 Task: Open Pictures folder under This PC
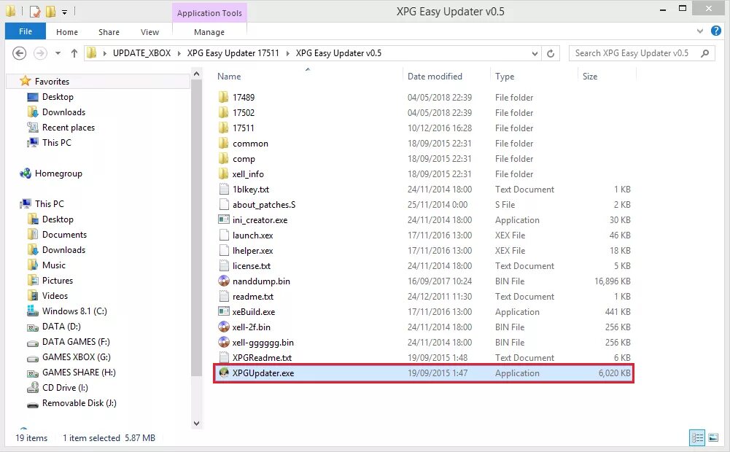(50, 281)
